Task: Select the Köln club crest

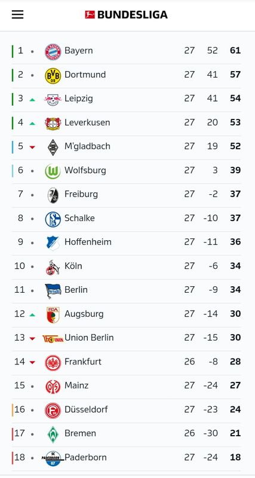Action: [53, 267]
